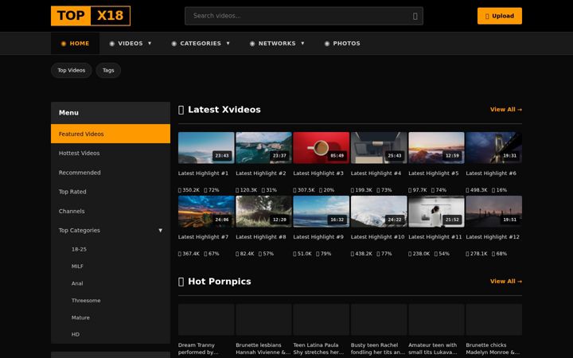The width and height of the screenshot is (573, 358).
Task: Click the bullet icon beside HOME
Action: pos(63,44)
